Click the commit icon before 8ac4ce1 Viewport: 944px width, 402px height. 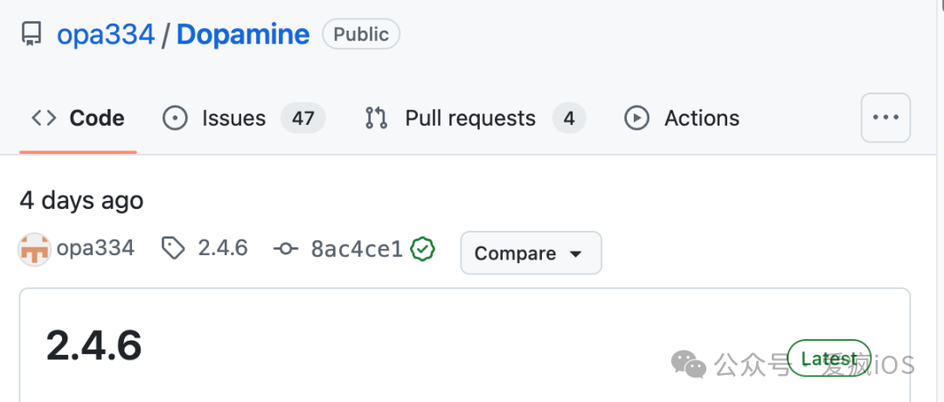tap(285, 249)
